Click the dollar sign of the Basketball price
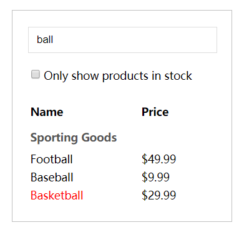Image resolution: width=244 pixels, height=235 pixels. (x=144, y=196)
